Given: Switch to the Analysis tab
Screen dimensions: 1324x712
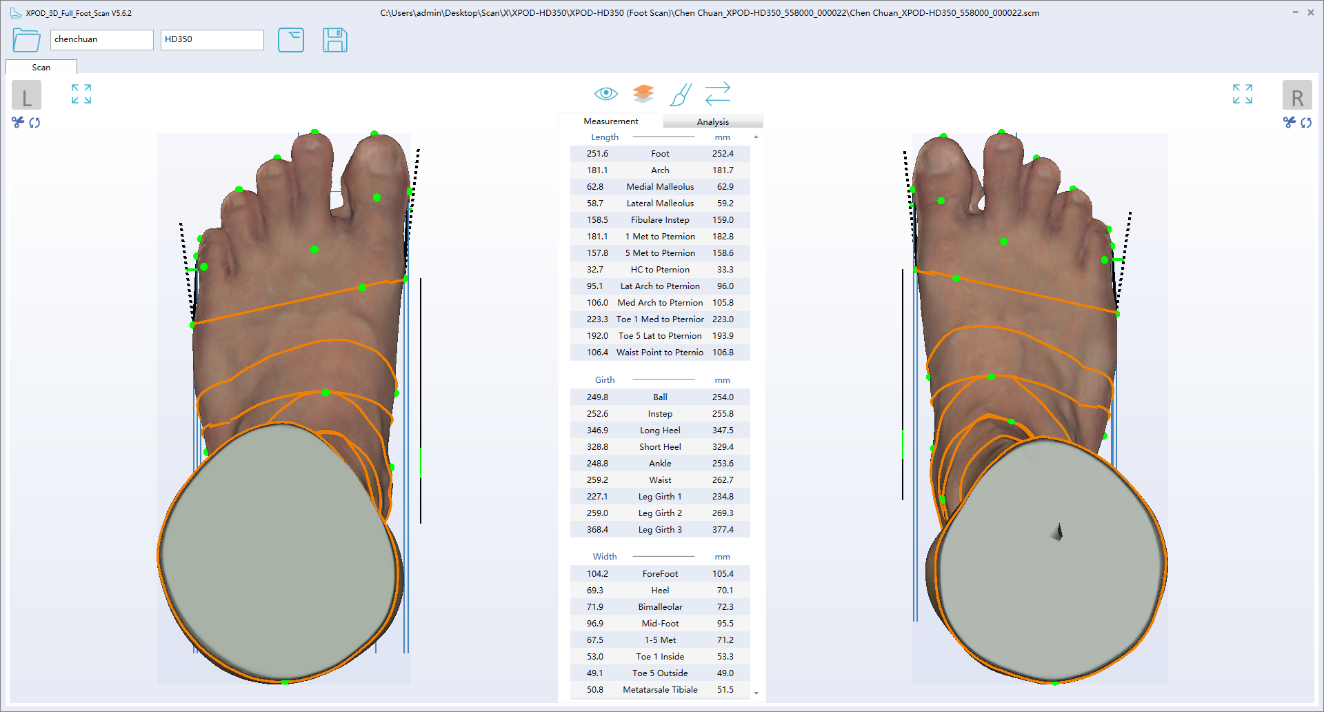Looking at the screenshot, I should (712, 122).
